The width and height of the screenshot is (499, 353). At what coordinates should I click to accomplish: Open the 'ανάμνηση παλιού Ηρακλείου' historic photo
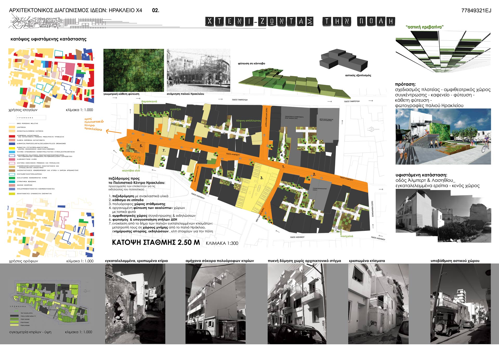point(198,70)
